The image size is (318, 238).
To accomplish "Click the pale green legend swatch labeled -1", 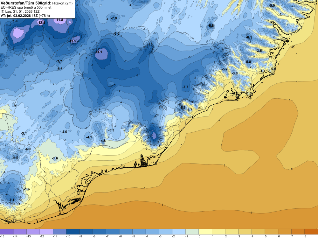I will point(192,232).
